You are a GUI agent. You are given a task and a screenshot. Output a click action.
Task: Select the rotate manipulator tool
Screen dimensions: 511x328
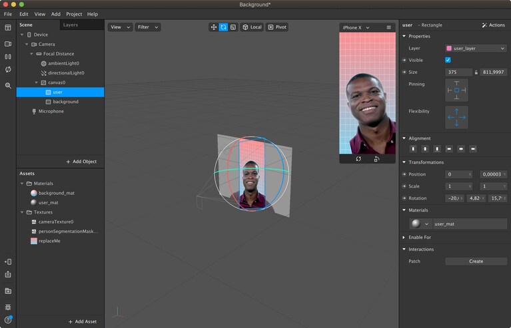pos(223,27)
